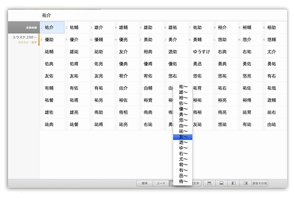
Task: Click the 部首その他 button
Action: click(x=260, y=183)
